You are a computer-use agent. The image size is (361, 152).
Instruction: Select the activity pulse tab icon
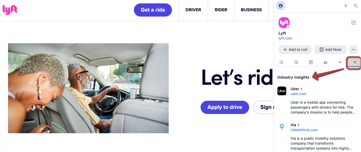(x=340, y=62)
